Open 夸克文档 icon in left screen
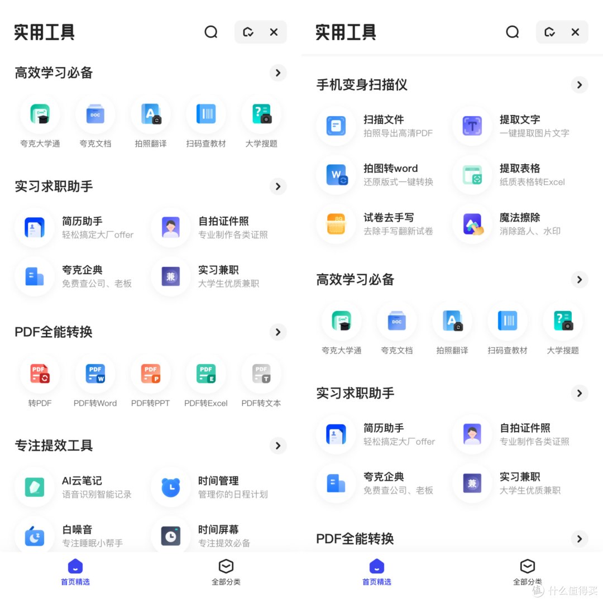603x603 pixels. pos(95,114)
